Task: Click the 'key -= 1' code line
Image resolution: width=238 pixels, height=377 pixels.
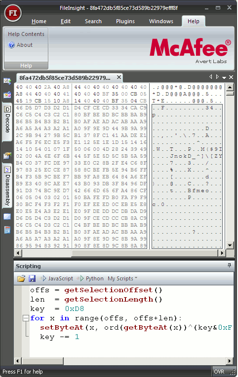Action: [59, 337]
